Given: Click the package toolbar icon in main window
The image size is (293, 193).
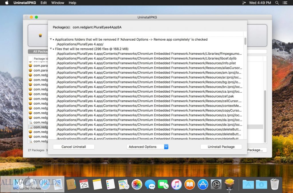Looking at the screenshot, I should click(x=40, y=35).
